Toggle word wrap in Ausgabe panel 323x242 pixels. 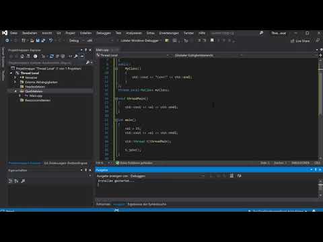pos(239,175)
